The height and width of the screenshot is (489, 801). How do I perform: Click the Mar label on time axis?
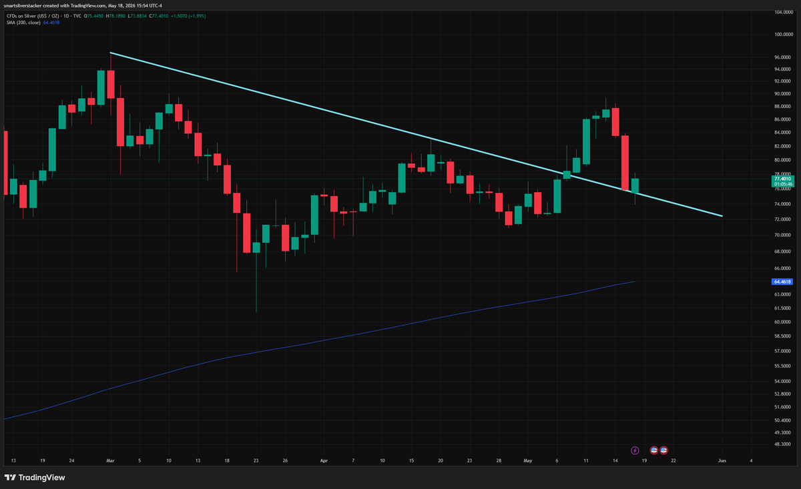(111, 460)
